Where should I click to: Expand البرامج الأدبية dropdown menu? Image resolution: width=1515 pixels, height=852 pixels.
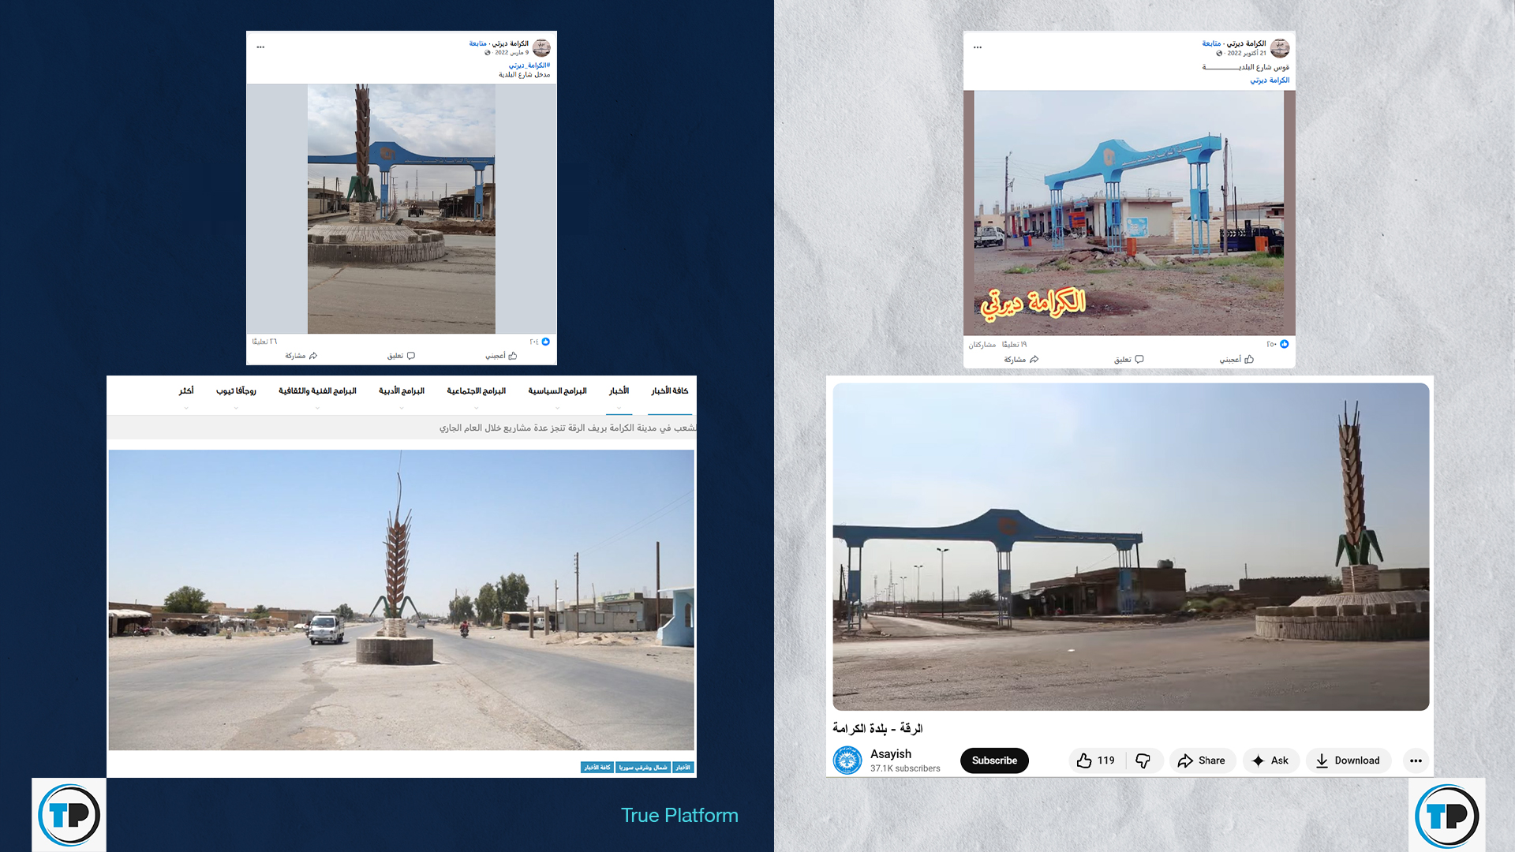401,391
